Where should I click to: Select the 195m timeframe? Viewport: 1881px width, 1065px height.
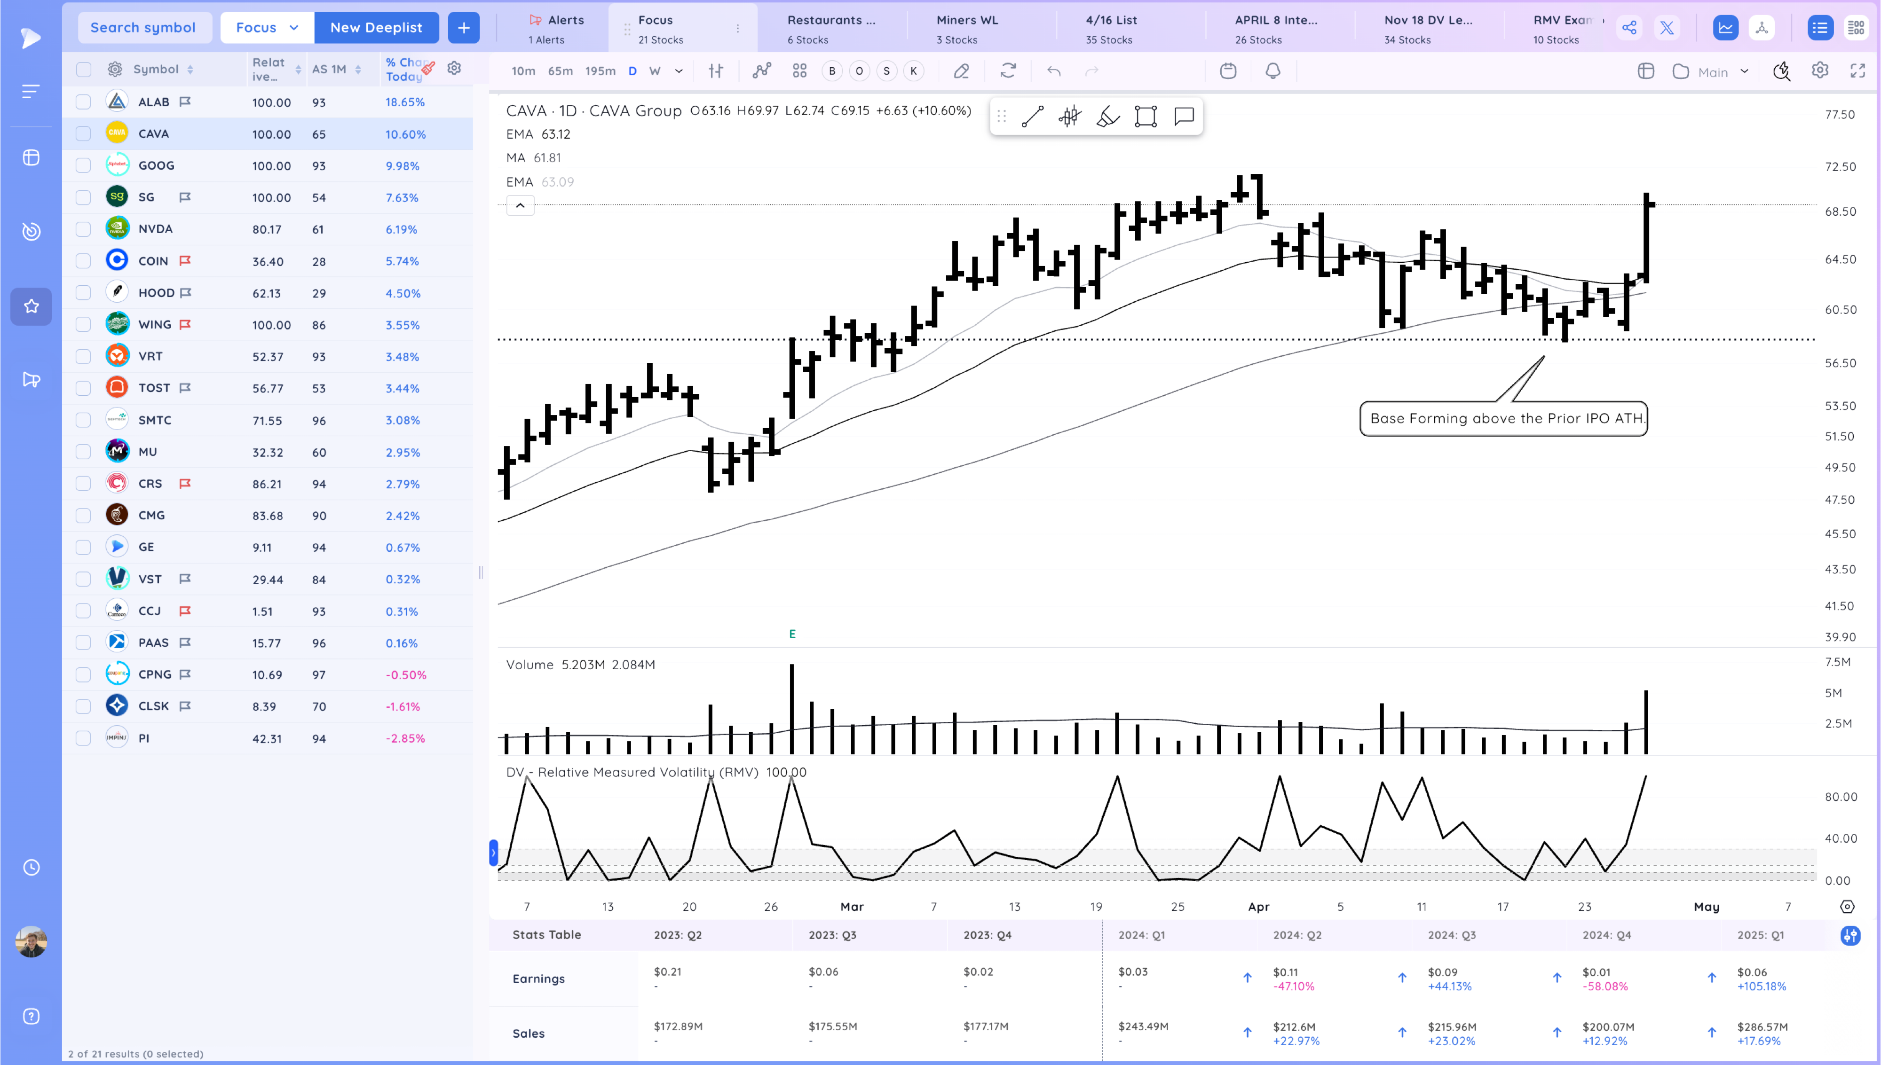[600, 71]
